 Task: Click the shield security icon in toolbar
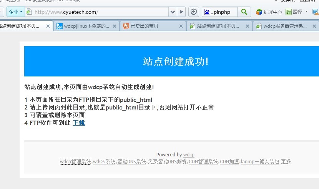coord(194,12)
